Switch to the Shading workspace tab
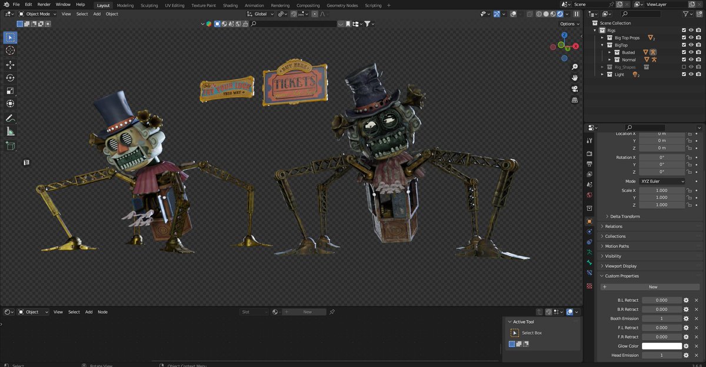Viewport: 706px width, 367px height. (230, 5)
